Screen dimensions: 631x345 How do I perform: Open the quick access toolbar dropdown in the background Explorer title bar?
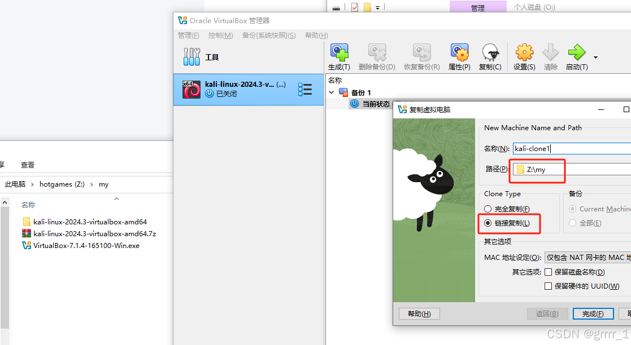point(377,7)
